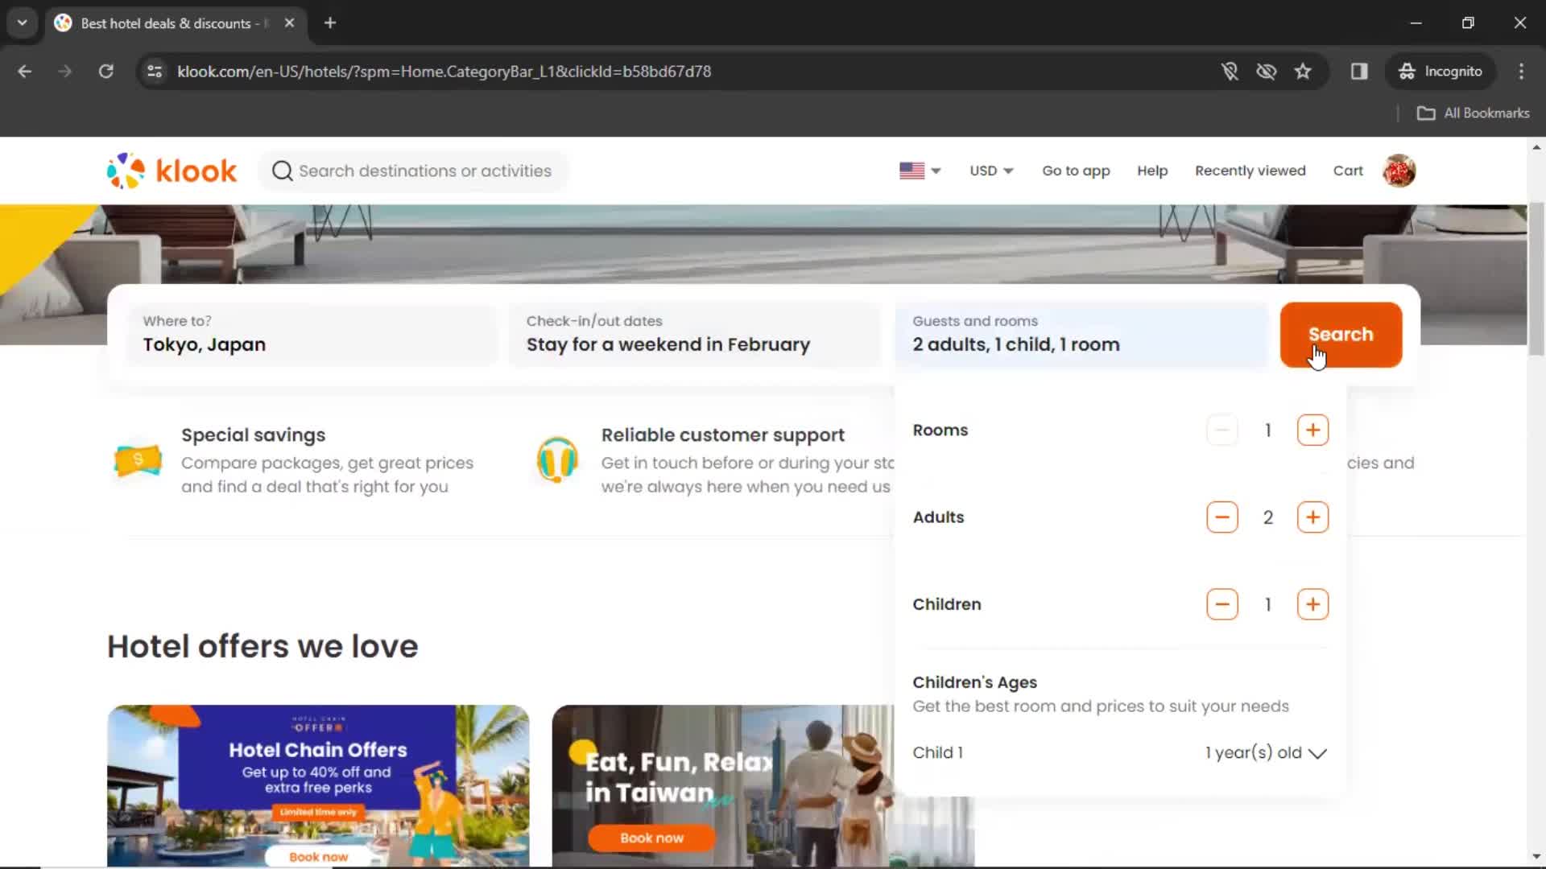Click the blocked notifications bell icon
This screenshot has width=1546, height=869.
pyautogui.click(x=1230, y=71)
